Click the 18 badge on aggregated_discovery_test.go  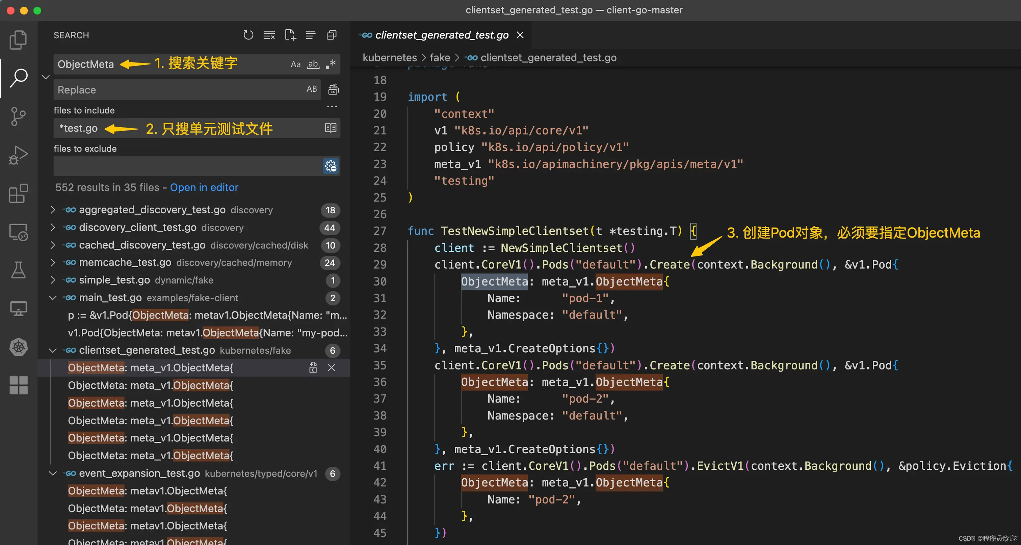click(331, 210)
